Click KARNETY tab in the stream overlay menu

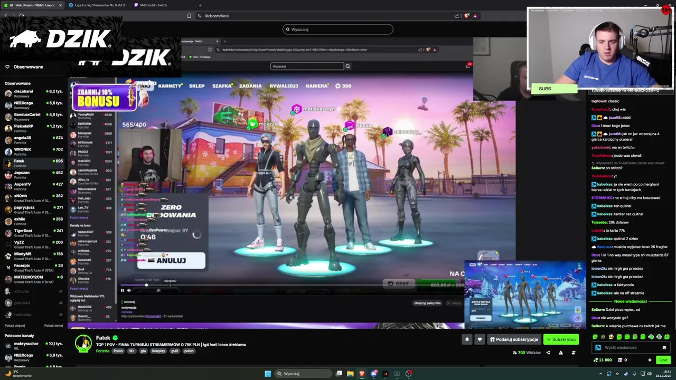pyautogui.click(x=170, y=86)
